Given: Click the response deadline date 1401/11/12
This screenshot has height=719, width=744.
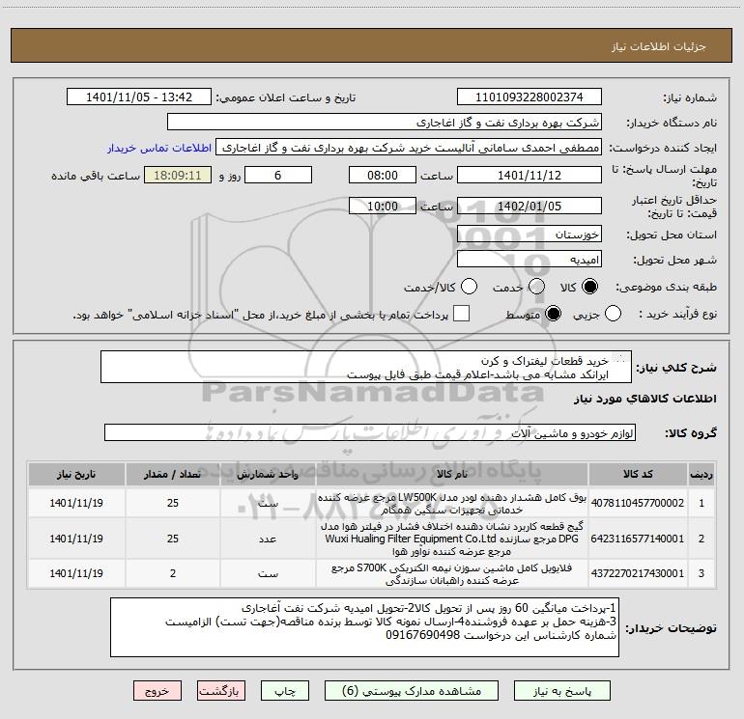Looking at the screenshot, I should 529,176.
